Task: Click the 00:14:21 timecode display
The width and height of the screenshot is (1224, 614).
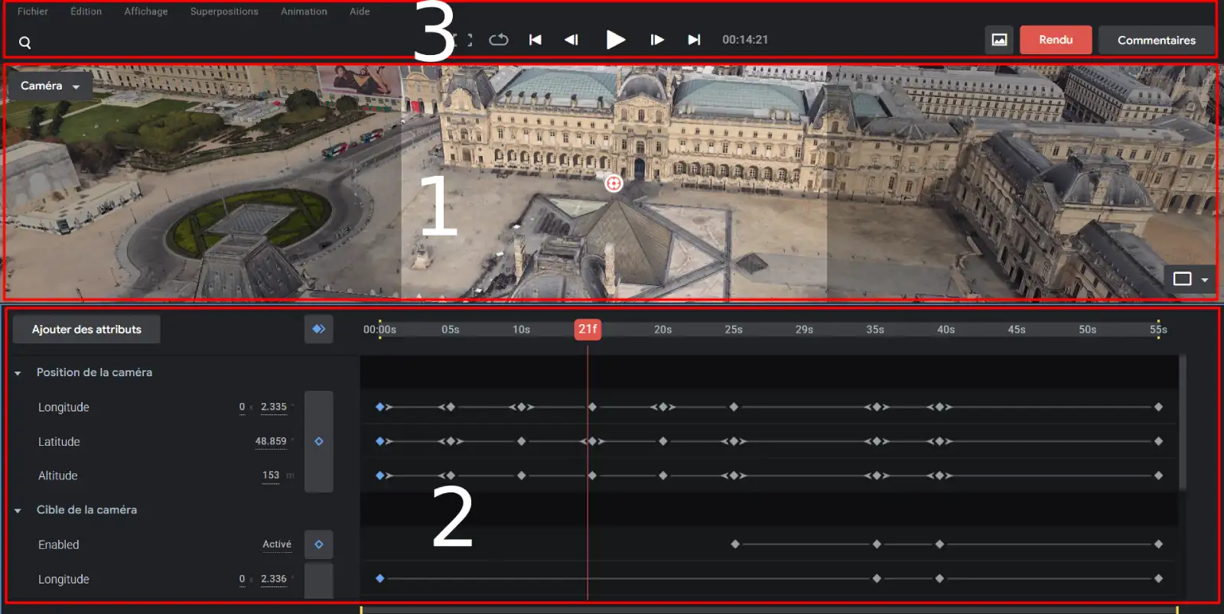Action: pyautogui.click(x=745, y=40)
